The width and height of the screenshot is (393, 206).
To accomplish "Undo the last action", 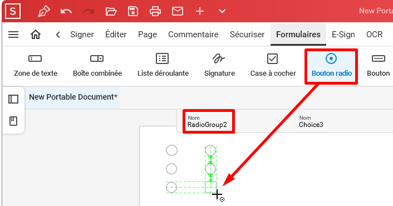I will point(66,11).
